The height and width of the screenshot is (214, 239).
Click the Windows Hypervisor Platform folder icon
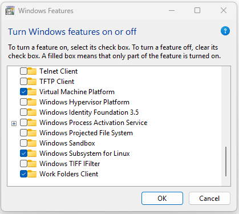32,102
